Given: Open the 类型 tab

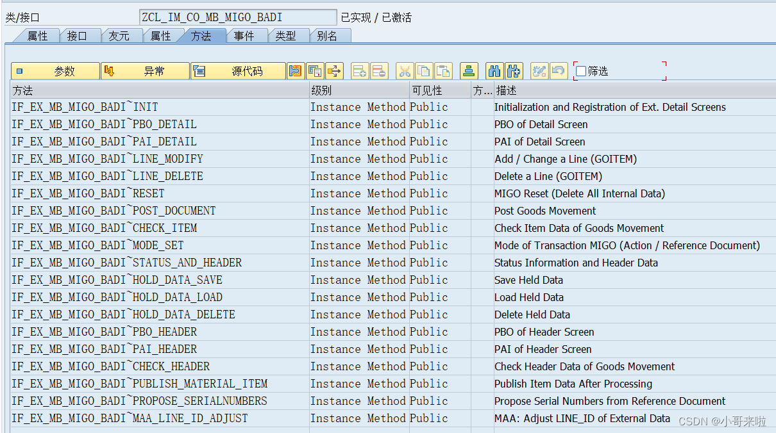Looking at the screenshot, I should pos(286,36).
